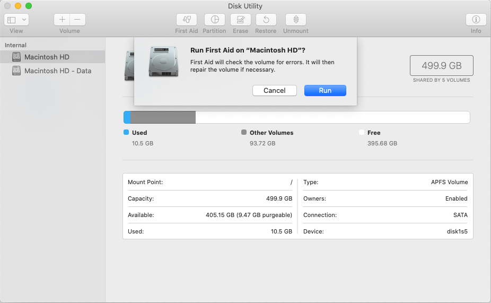491x303 pixels.
Task: Open the Info toolbar icon
Action: click(x=476, y=20)
